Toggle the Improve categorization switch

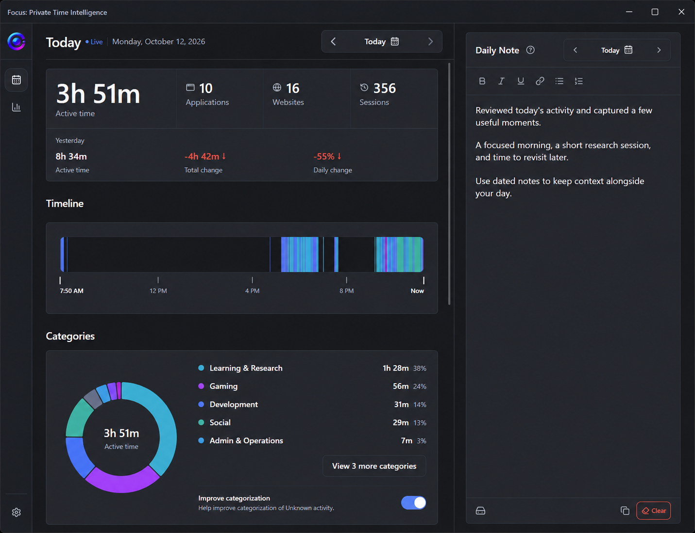[x=413, y=503]
